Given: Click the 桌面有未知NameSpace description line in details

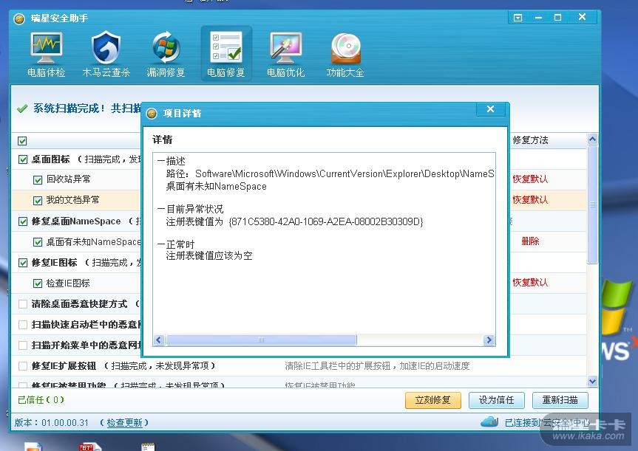Looking at the screenshot, I should pyautogui.click(x=216, y=187).
